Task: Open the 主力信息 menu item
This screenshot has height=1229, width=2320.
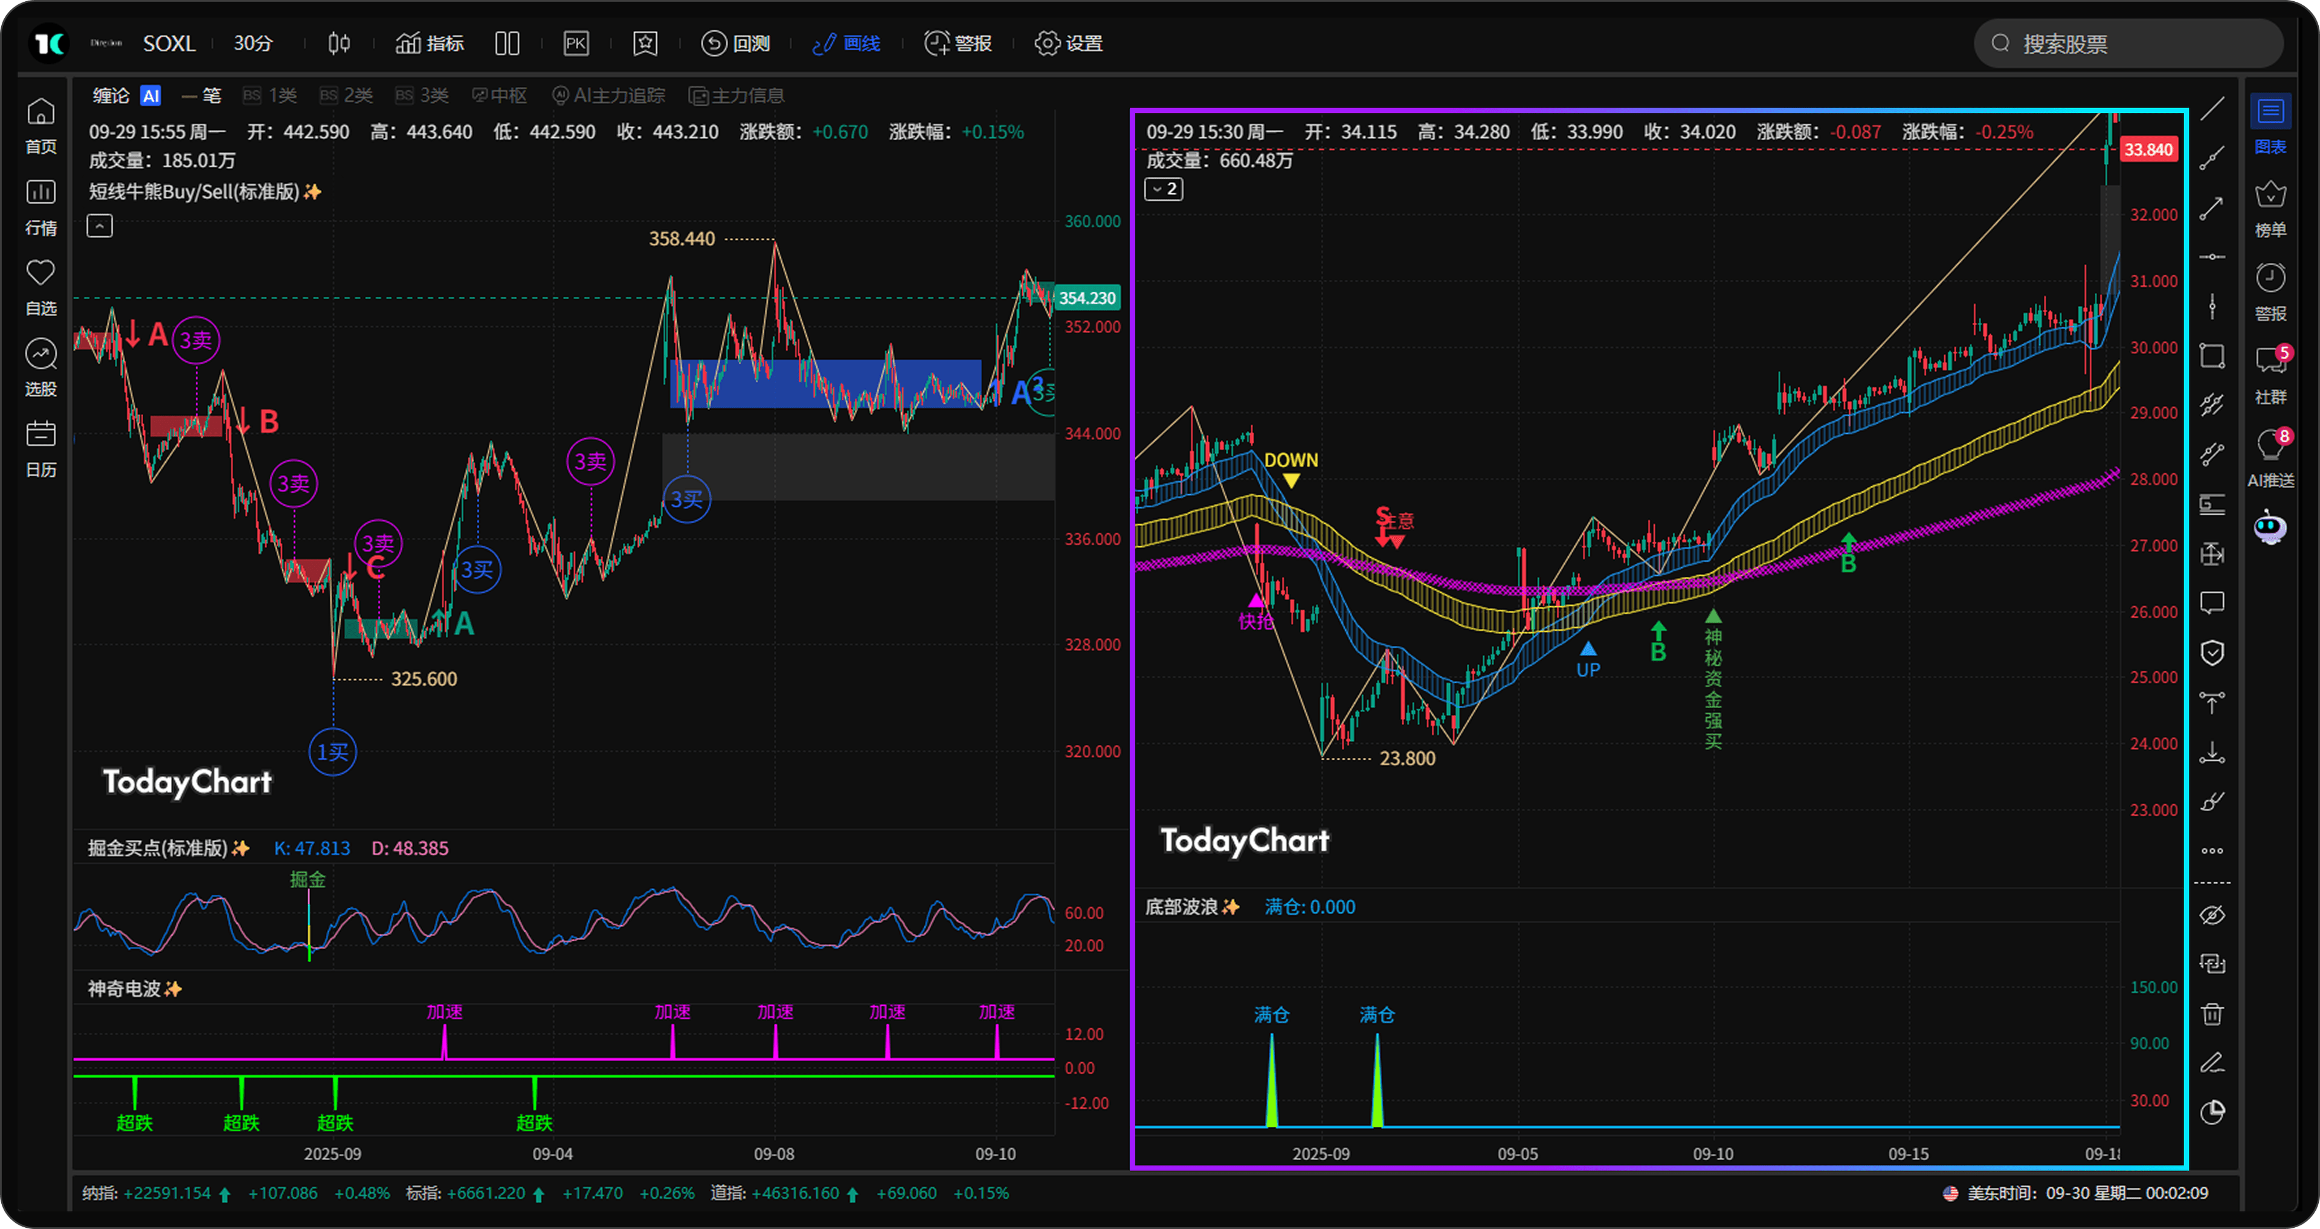Action: pyautogui.click(x=736, y=95)
